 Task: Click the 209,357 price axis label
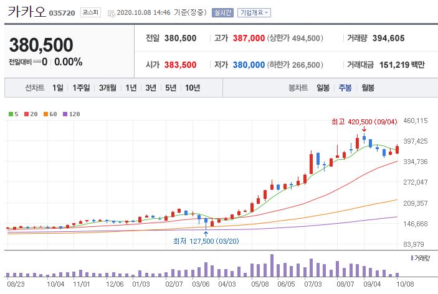[416, 203]
